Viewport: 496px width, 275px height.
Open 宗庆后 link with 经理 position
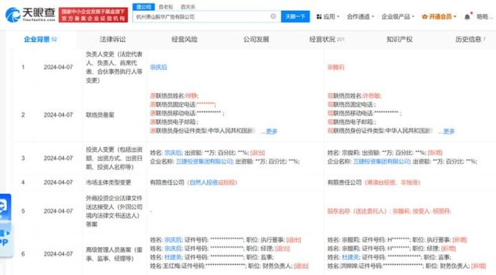pyautogui.click(x=173, y=248)
